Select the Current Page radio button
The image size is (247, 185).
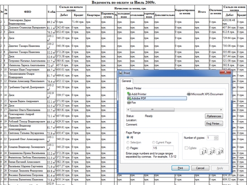(x=153, y=142)
